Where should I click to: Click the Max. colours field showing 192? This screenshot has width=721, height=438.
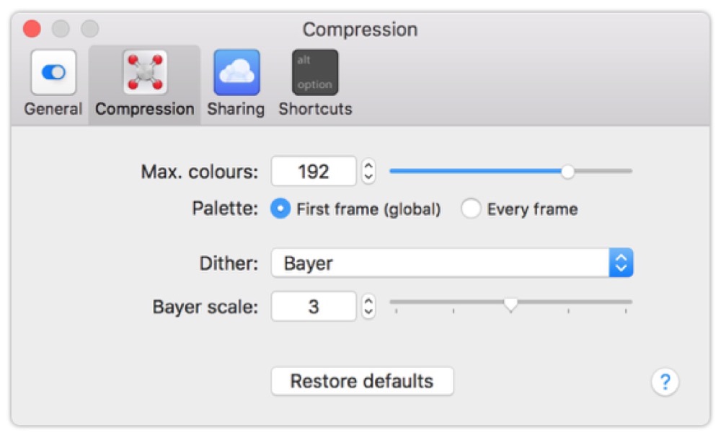pyautogui.click(x=314, y=172)
